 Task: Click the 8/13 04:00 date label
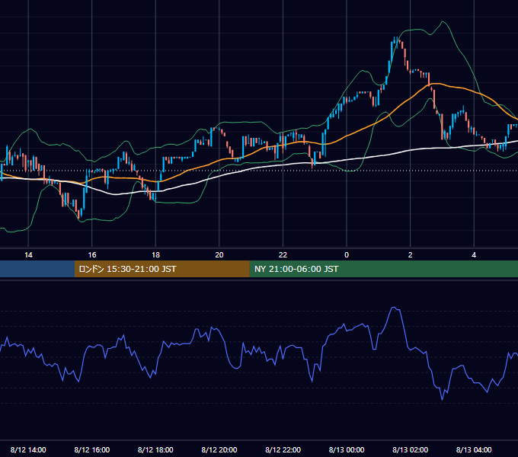(474, 449)
